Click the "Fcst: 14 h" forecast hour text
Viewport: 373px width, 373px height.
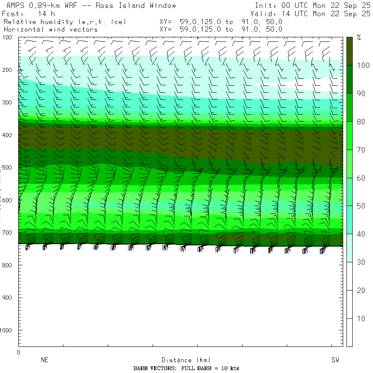pos(29,14)
